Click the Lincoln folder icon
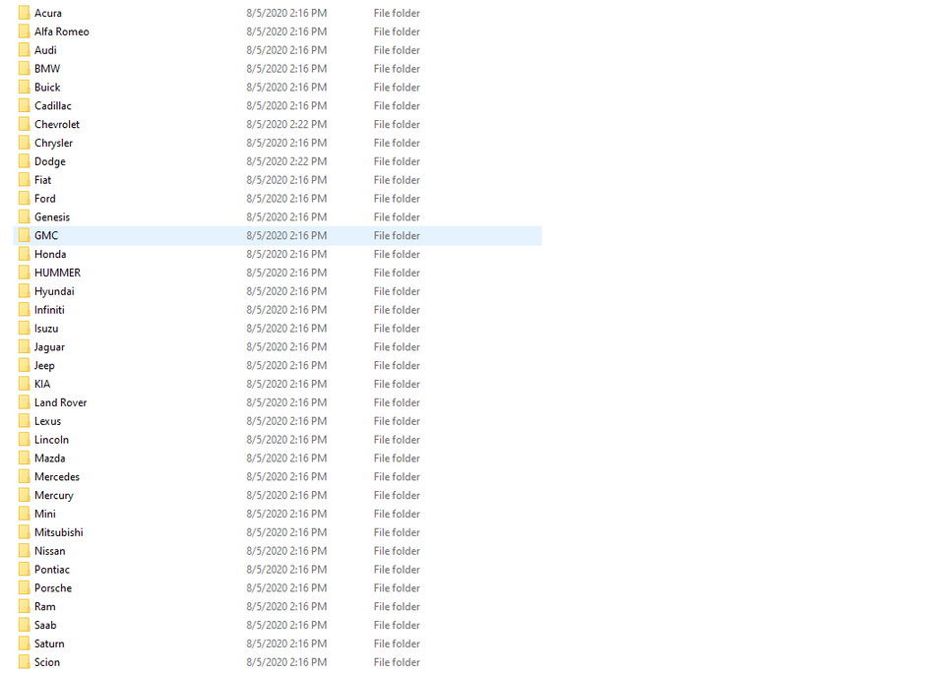The width and height of the screenshot is (934, 673). tap(24, 439)
